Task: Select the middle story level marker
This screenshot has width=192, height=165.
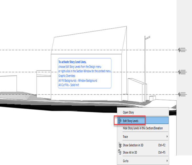Action: click(182, 72)
